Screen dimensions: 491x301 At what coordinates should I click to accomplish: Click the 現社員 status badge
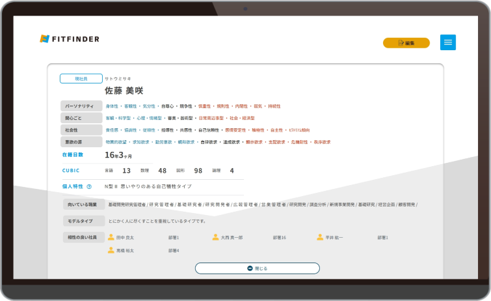point(81,78)
